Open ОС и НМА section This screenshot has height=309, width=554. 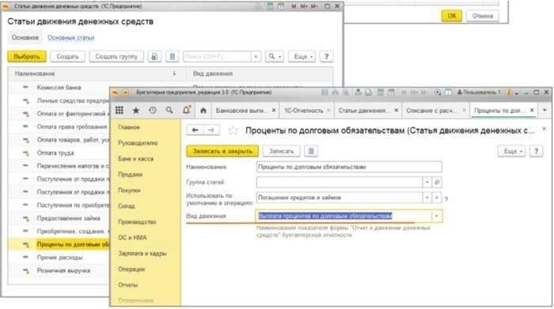[x=132, y=237]
